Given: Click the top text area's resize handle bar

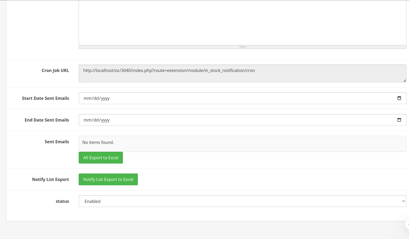Looking at the screenshot, I should [x=243, y=47].
